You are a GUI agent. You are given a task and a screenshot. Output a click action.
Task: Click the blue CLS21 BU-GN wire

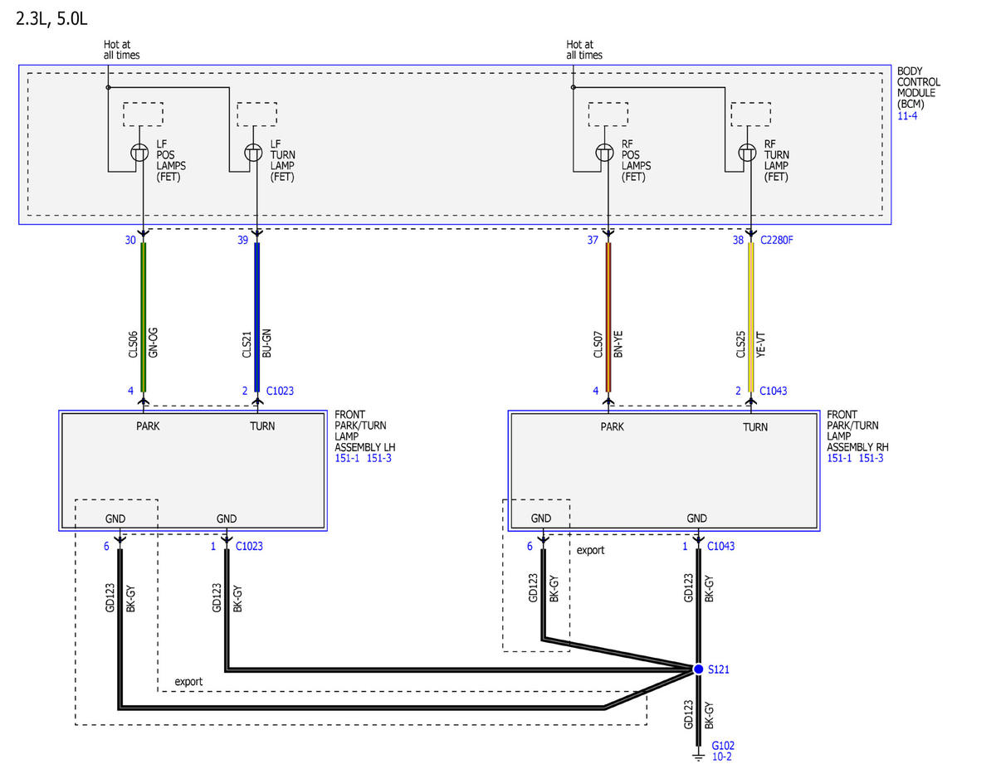coord(256,316)
